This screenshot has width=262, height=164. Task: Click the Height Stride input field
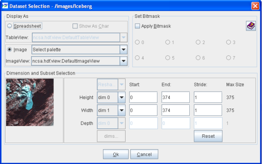[208, 97]
